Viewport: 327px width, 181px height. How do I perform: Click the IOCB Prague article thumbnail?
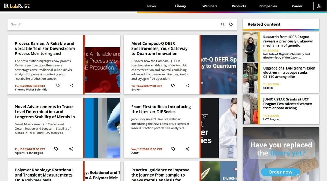coord(250,47)
